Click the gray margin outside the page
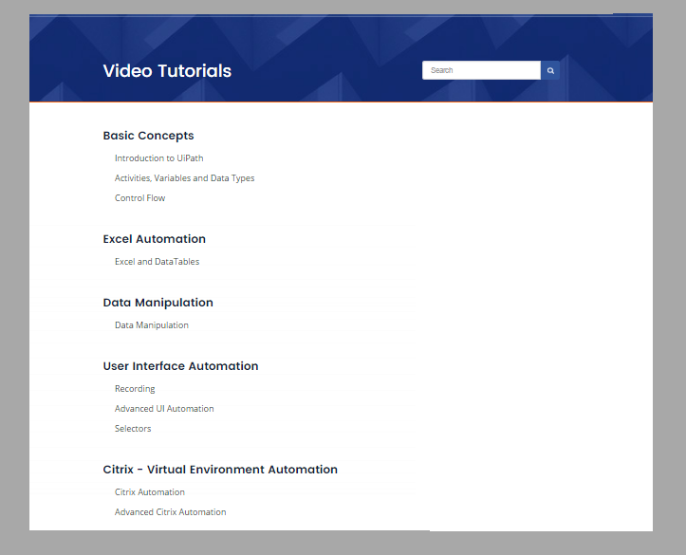Screen dimensions: 686x555 coord(669,285)
